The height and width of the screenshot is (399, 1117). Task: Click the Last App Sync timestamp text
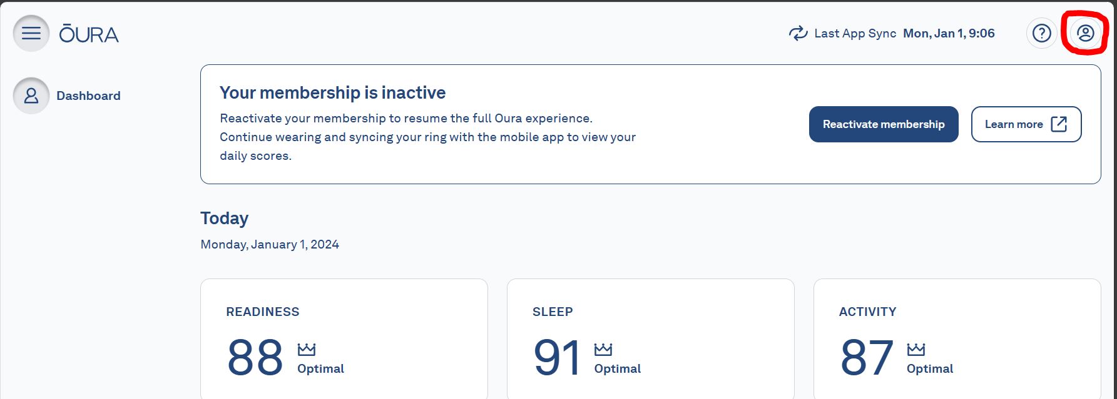[x=949, y=33]
